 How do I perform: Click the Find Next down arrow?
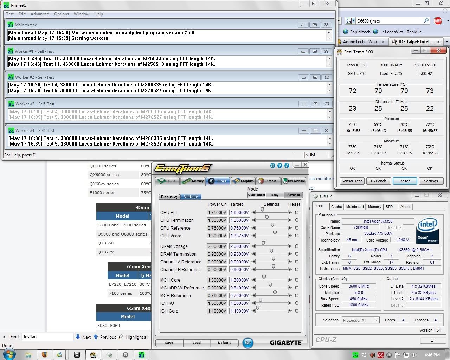click(x=78, y=337)
